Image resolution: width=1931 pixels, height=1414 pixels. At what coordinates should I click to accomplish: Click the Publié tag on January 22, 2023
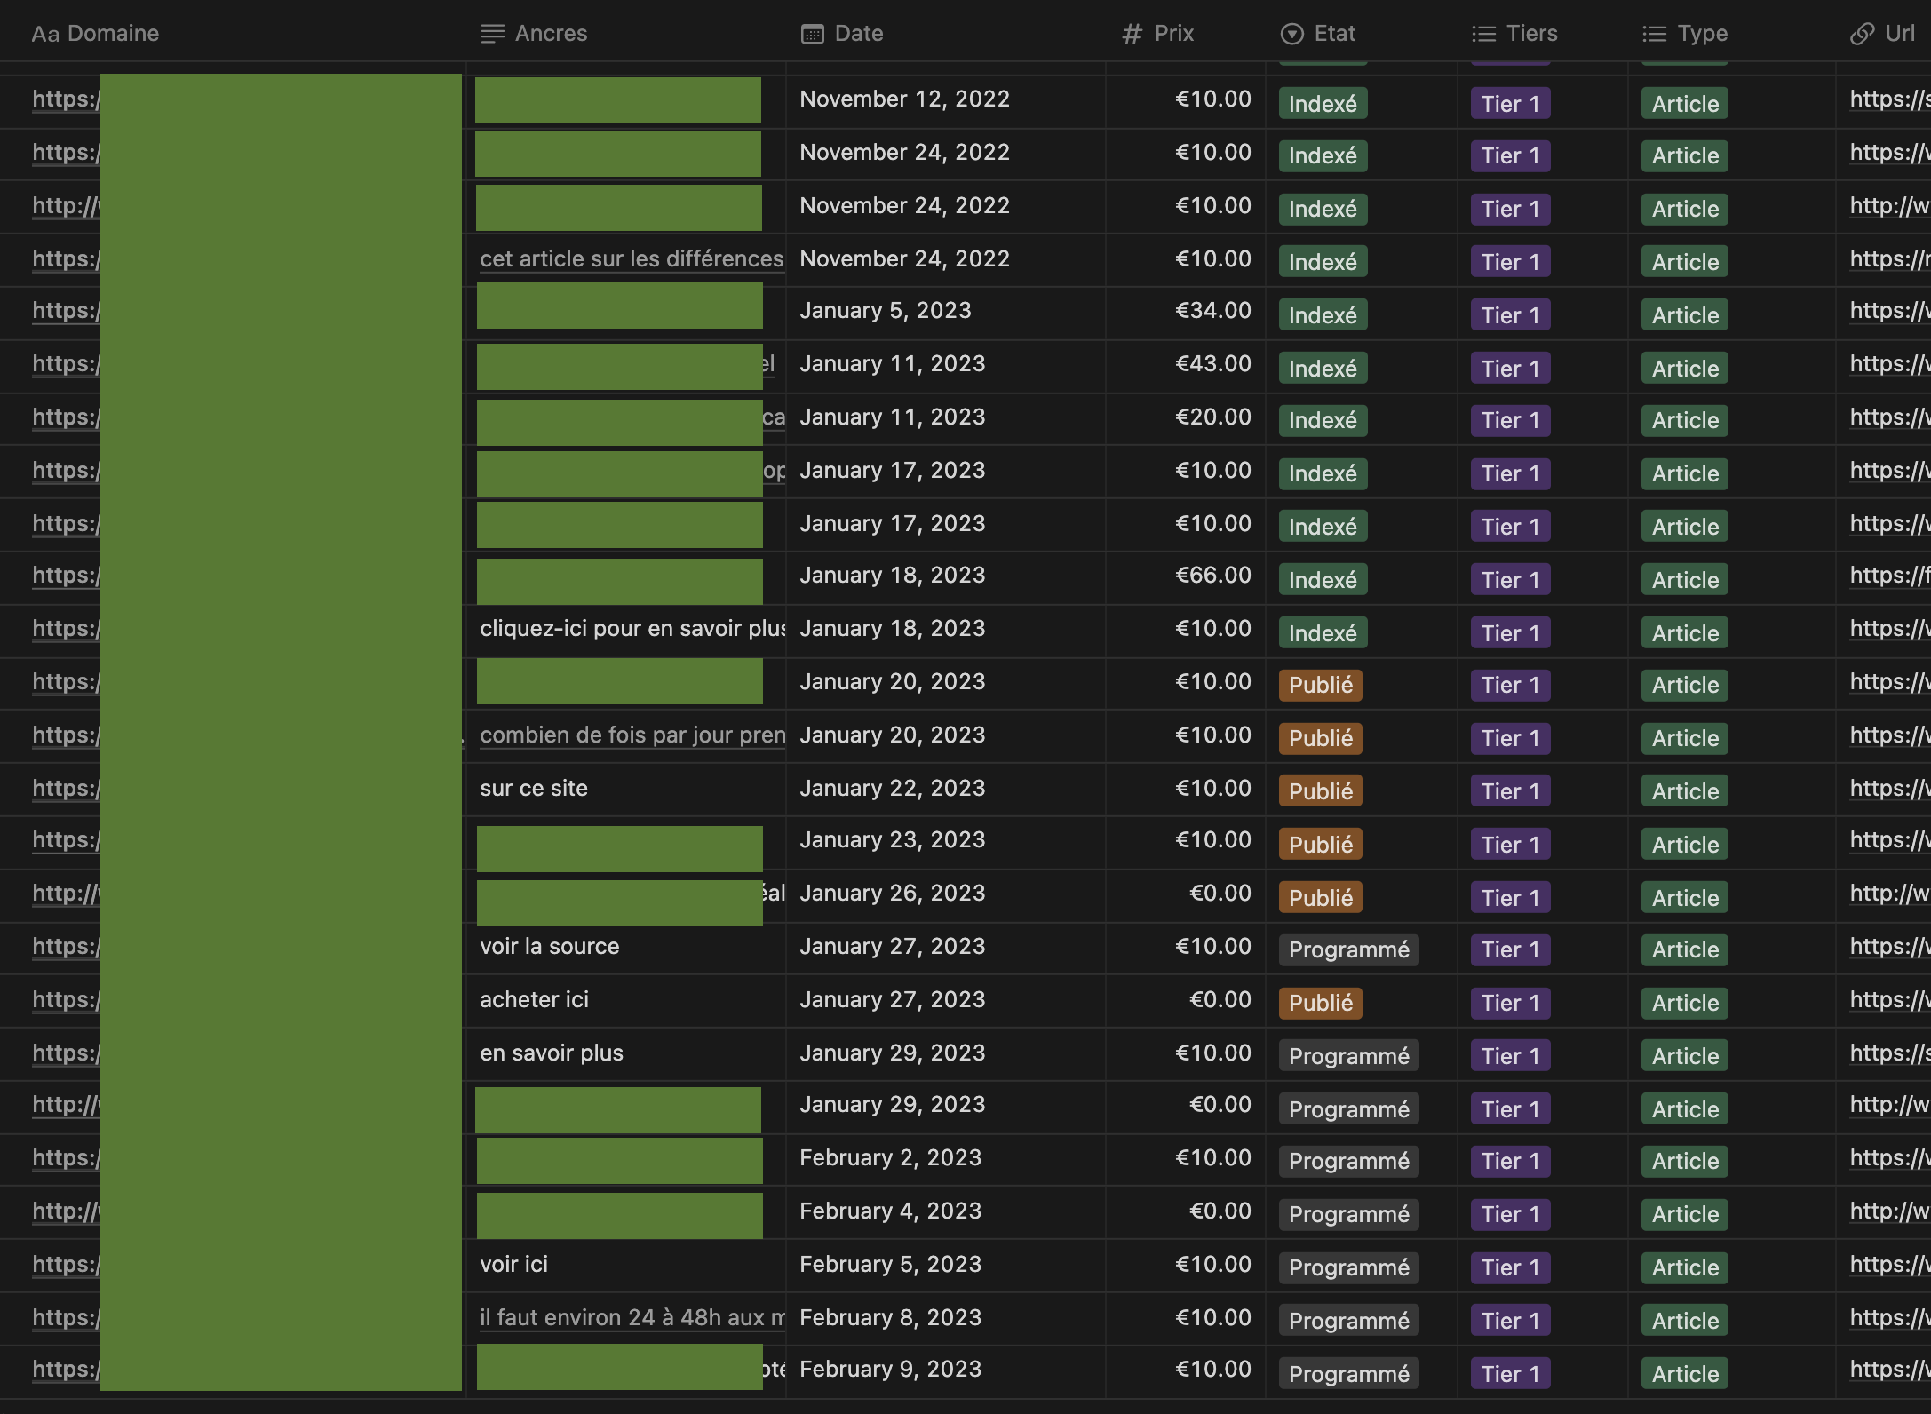point(1320,791)
